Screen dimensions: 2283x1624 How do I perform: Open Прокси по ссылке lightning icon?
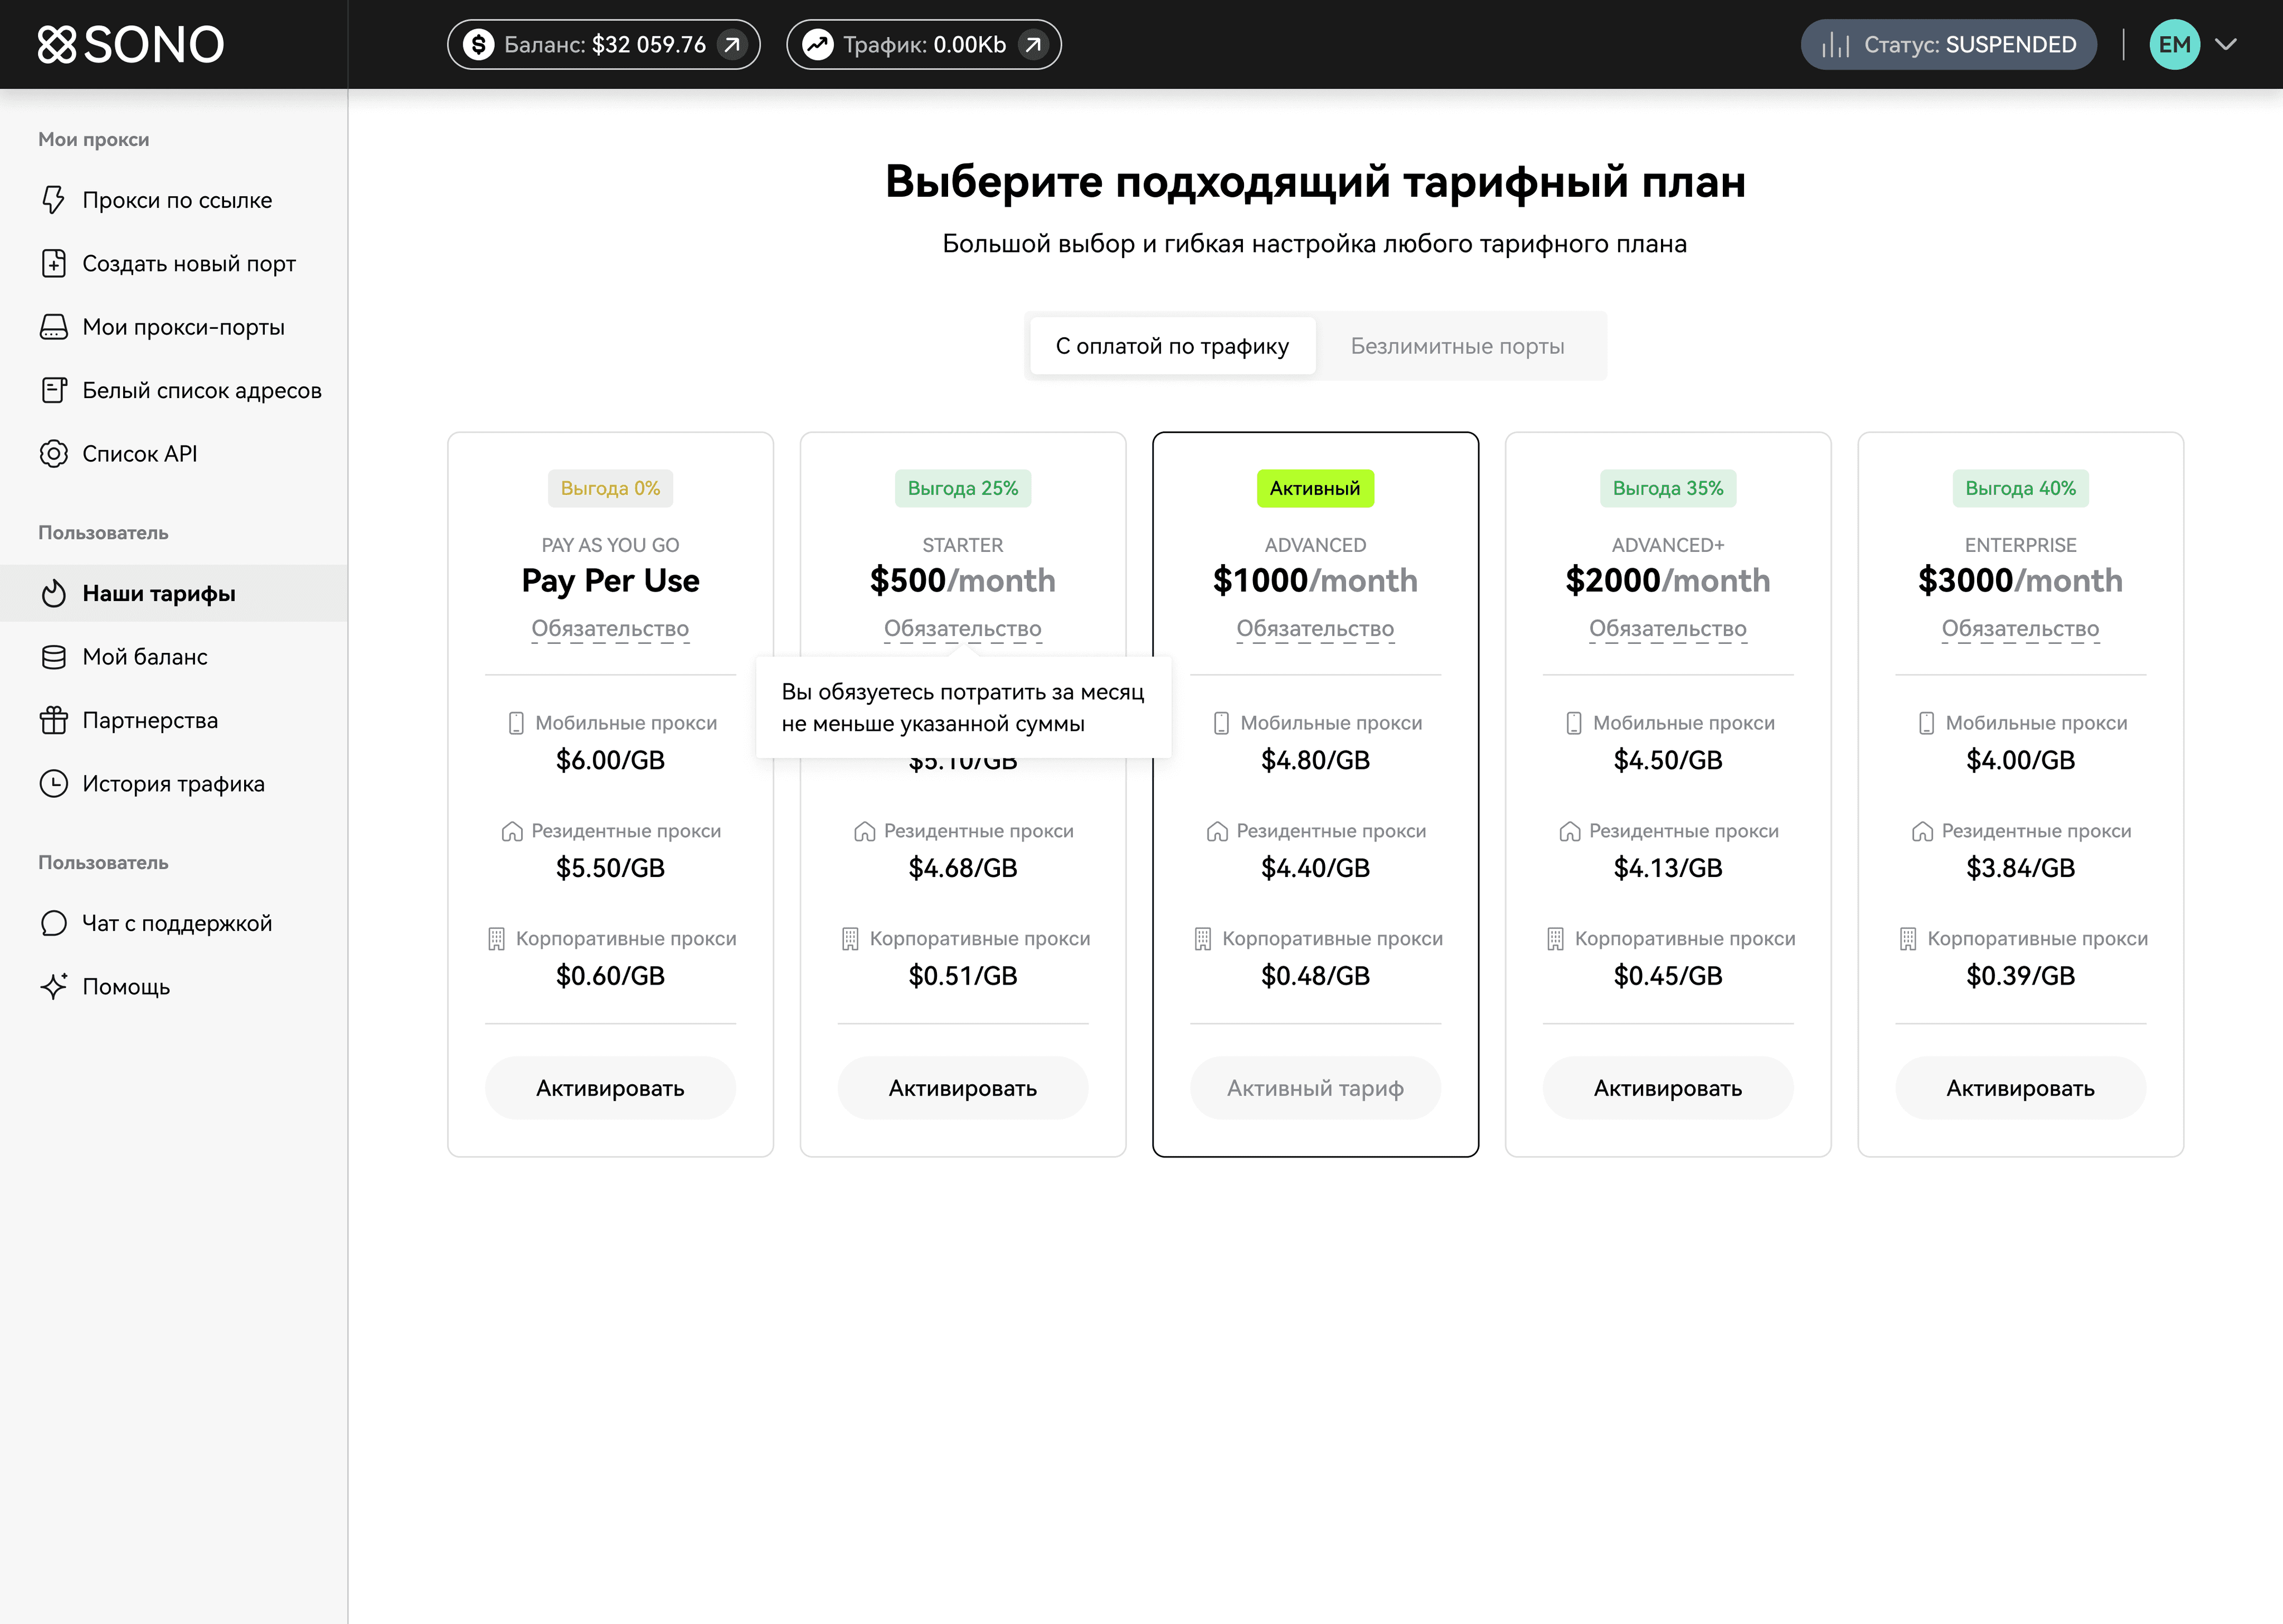[x=54, y=200]
